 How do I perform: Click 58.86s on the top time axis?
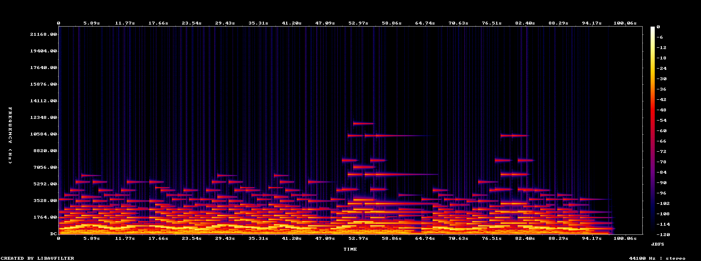point(392,23)
